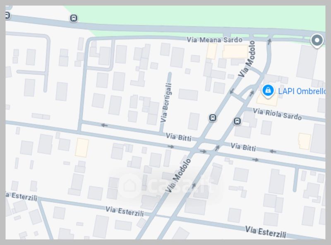Click the one-way arrow at top of Via Modolo
Screen dimensions: 331x245
point(269,41)
